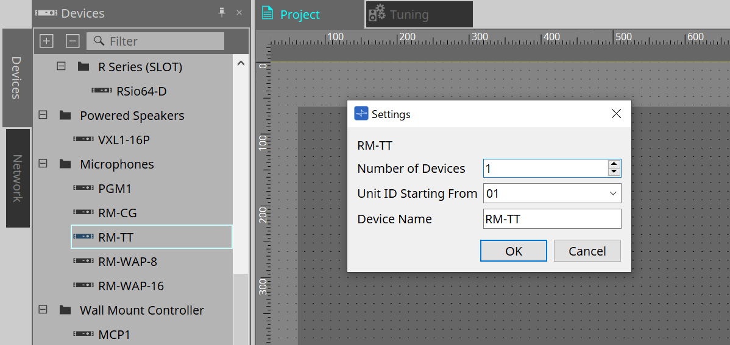The image size is (730, 345).
Task: Click the PGM1 label
Action: (115, 188)
